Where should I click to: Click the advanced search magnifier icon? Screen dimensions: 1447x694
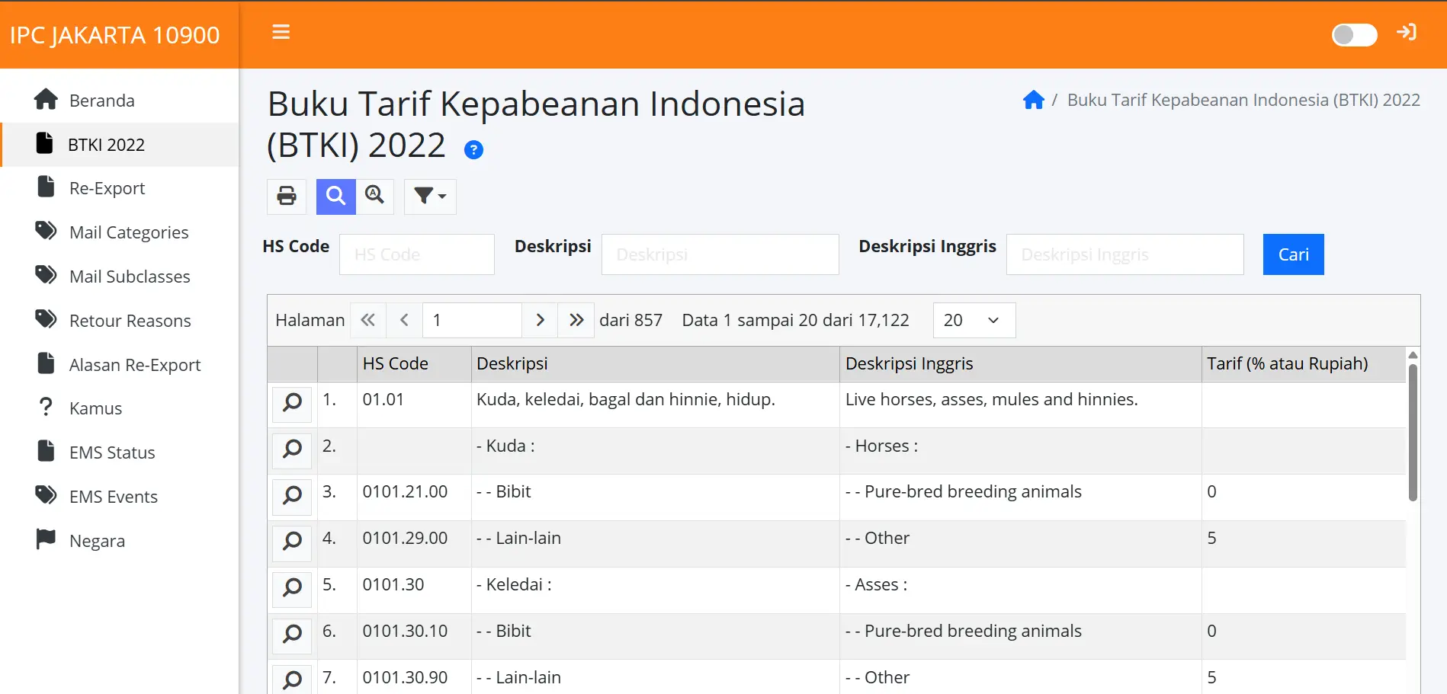tap(374, 197)
